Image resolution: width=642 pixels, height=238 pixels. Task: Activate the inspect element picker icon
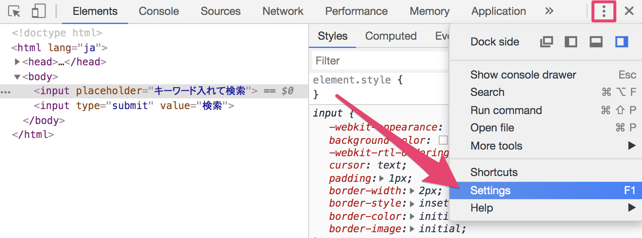pos(14,12)
